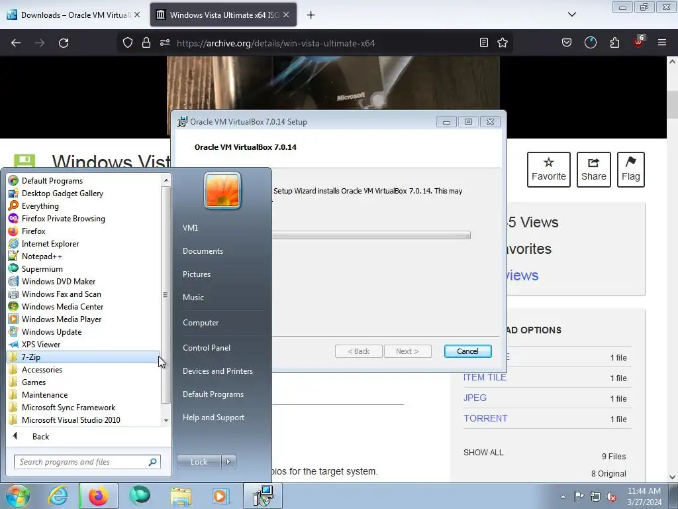Expand Microsoft Visual Studio 2010 folder
Image resolution: width=678 pixels, height=509 pixels.
point(71,420)
